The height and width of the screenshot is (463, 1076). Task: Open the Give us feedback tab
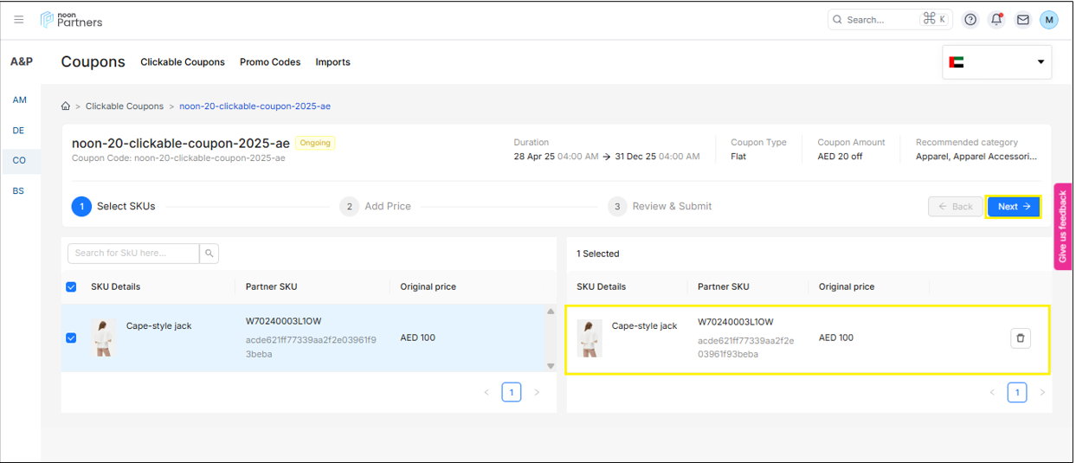[x=1062, y=227]
